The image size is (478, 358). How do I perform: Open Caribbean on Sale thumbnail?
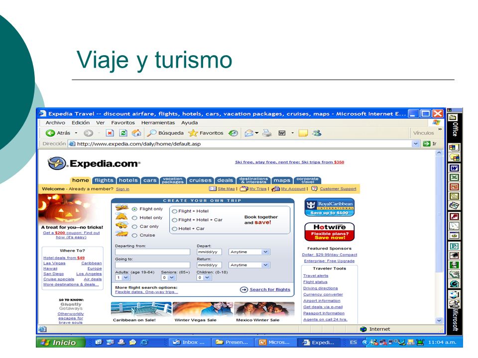[141, 309]
